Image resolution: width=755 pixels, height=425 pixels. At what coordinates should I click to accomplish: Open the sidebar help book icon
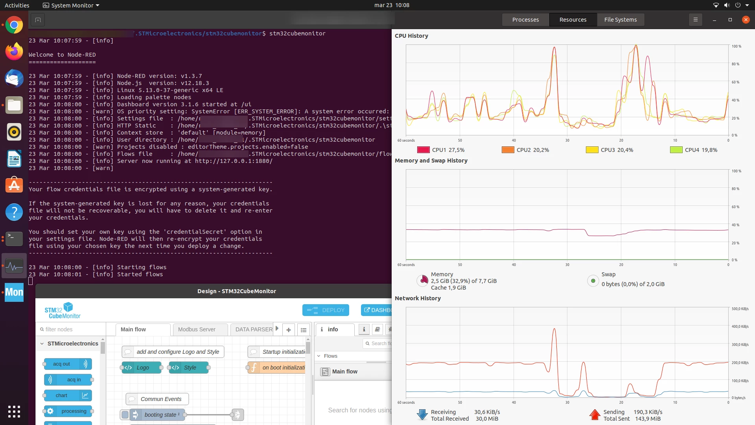377,329
